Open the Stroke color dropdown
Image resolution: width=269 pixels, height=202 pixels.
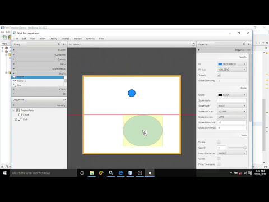(231, 95)
